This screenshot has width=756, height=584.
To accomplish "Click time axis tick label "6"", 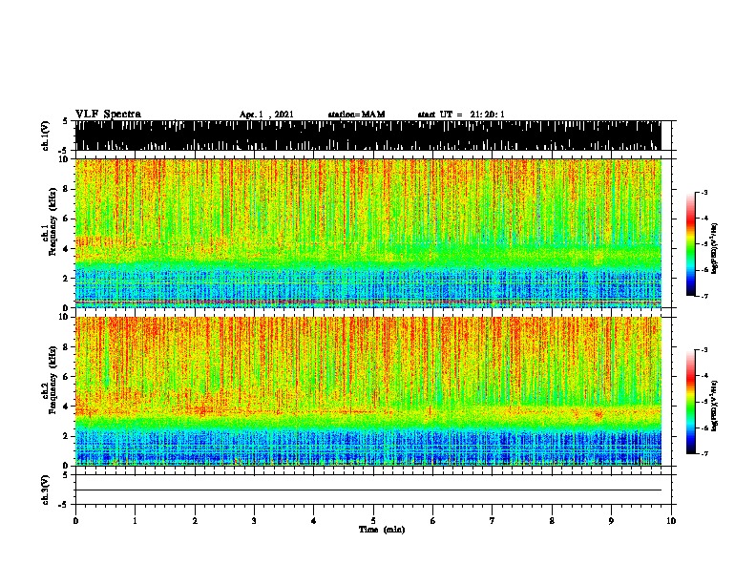I will (433, 521).
